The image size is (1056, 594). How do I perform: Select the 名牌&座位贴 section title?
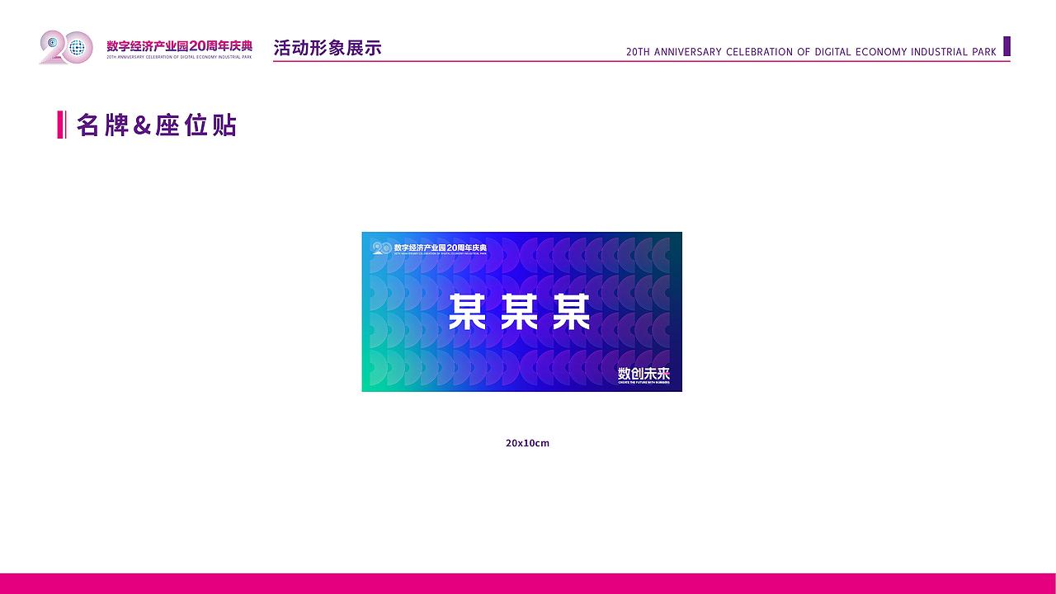pyautogui.click(x=155, y=125)
